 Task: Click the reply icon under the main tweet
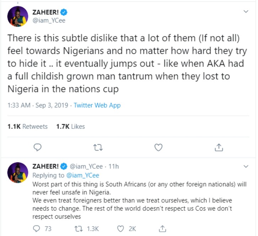point(38,147)
